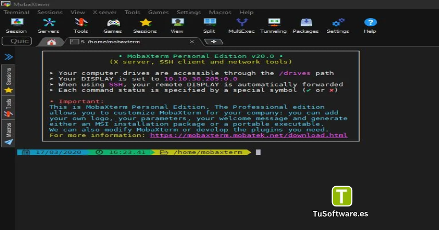Open the Session toolbar icon
439x230 pixels.
pos(16,25)
